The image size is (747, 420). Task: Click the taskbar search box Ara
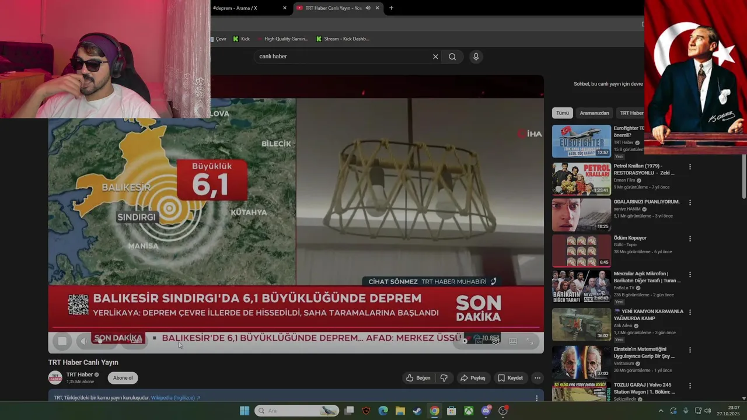(296, 411)
